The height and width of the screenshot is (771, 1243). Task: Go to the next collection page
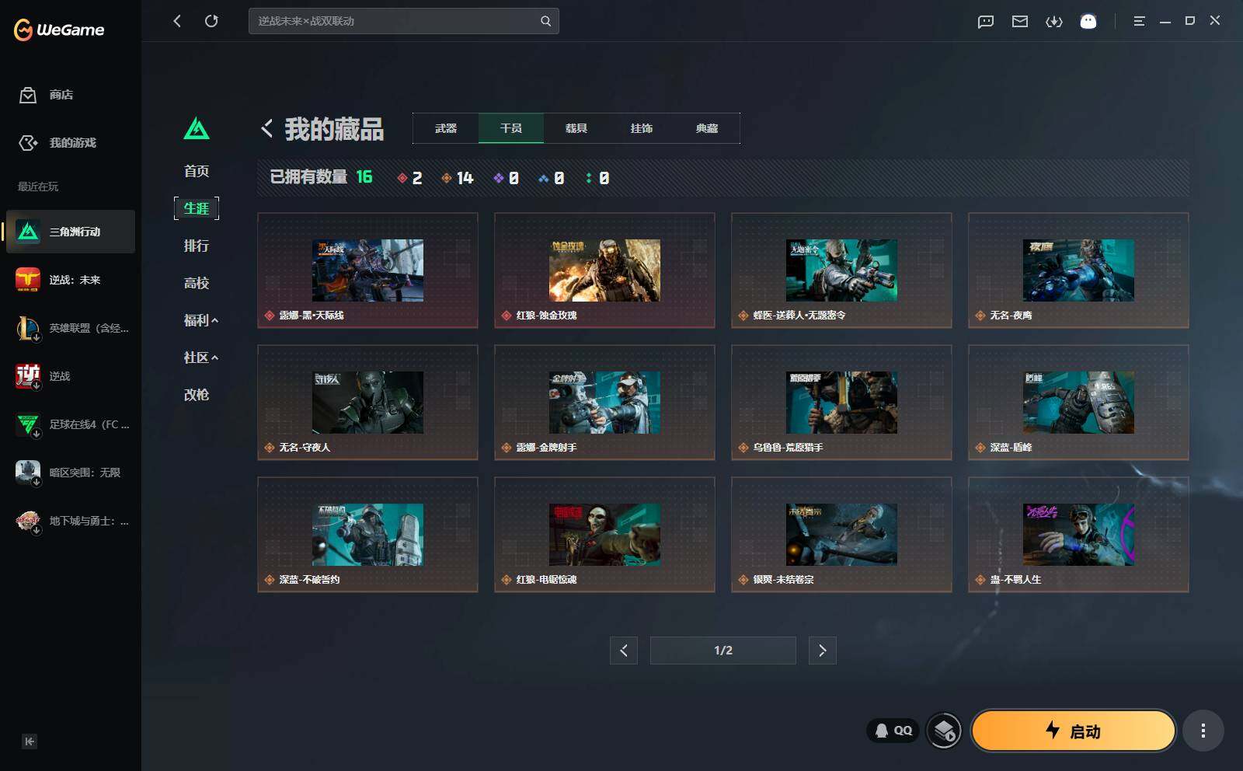(x=823, y=651)
